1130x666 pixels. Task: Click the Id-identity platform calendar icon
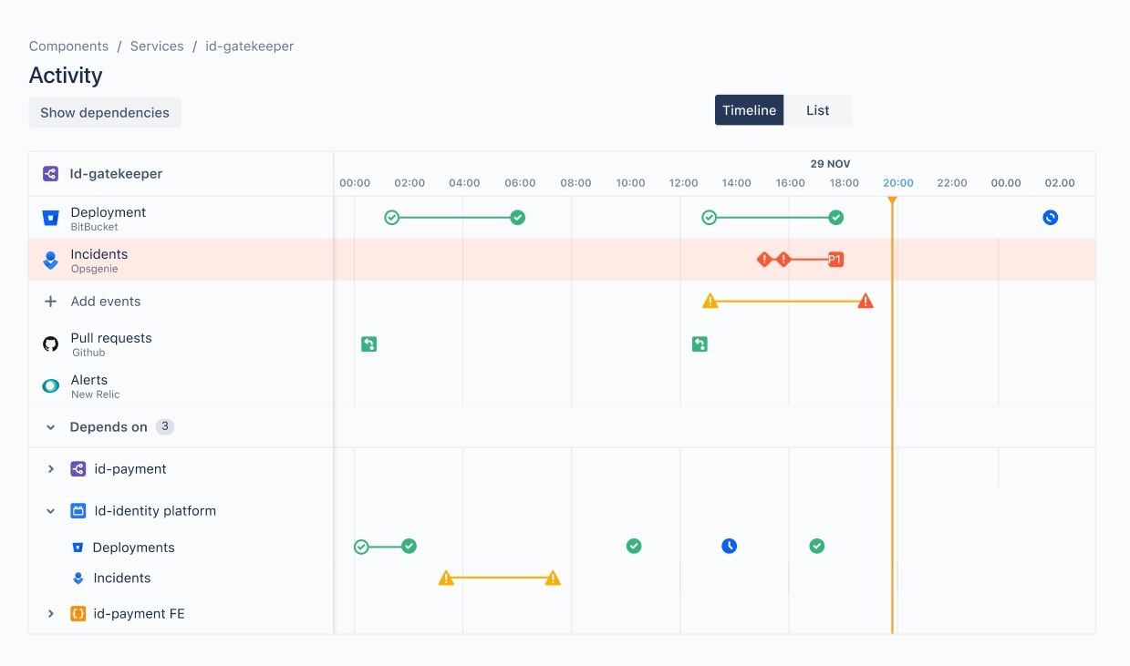tap(77, 510)
